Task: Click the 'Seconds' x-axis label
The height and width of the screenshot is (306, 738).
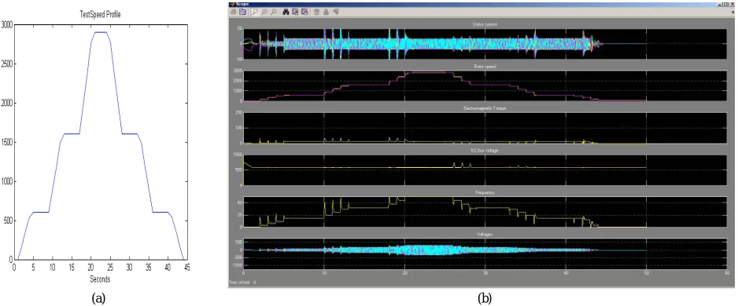Action: tap(100, 279)
